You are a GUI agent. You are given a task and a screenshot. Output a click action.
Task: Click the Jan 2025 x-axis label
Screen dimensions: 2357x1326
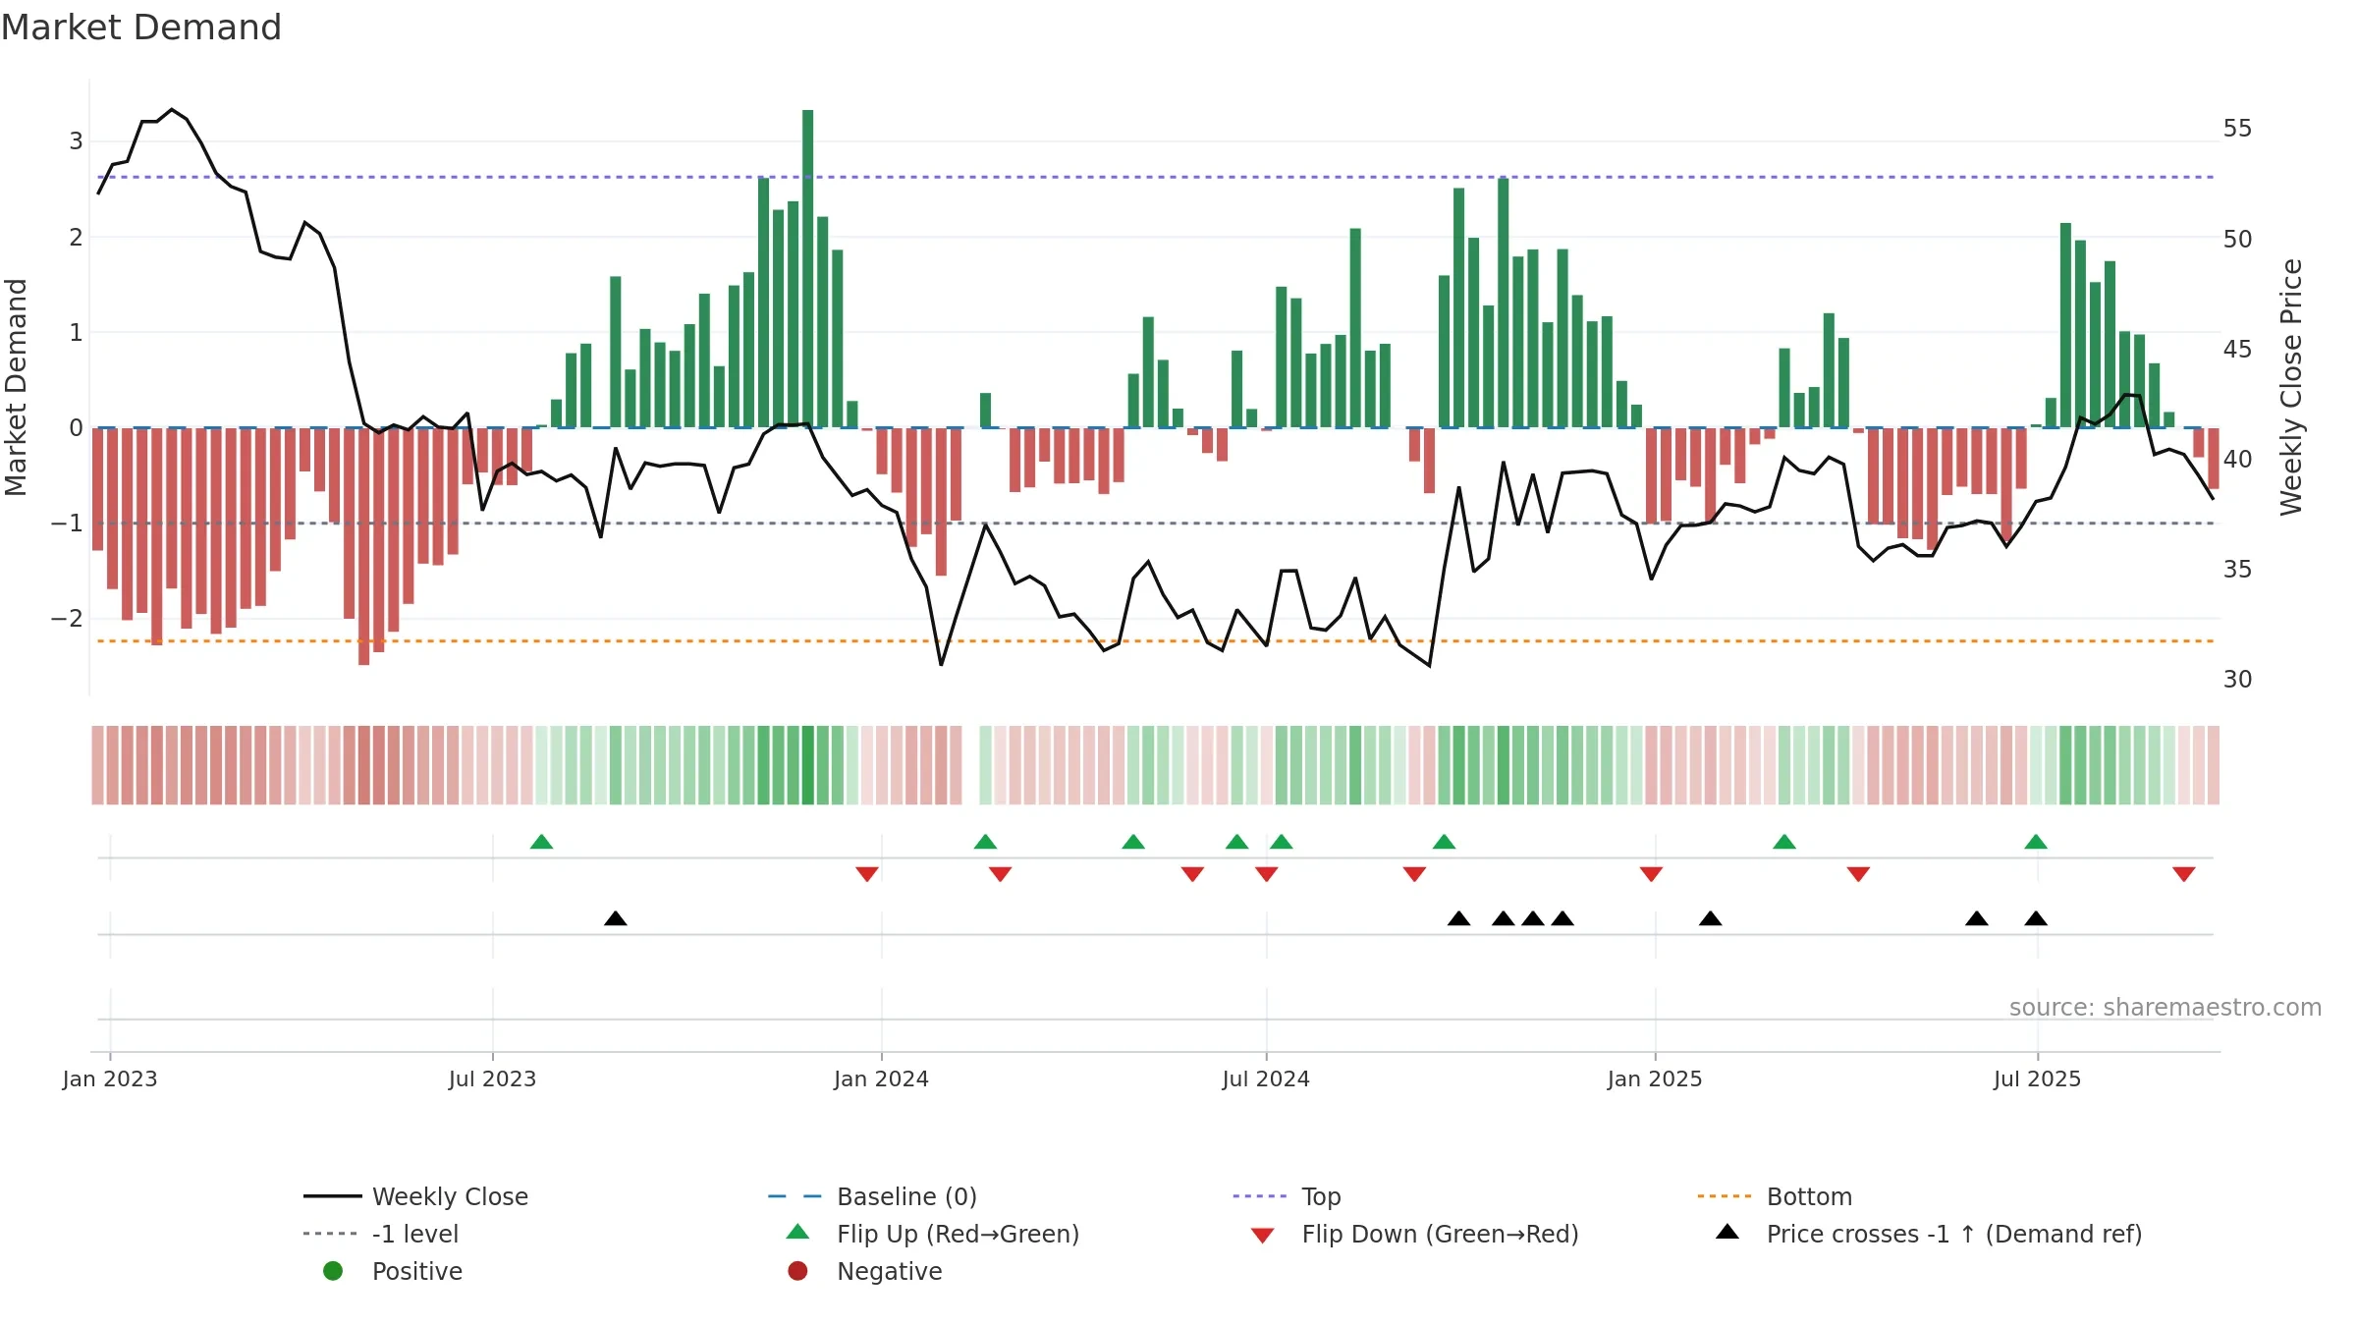point(1655,1078)
